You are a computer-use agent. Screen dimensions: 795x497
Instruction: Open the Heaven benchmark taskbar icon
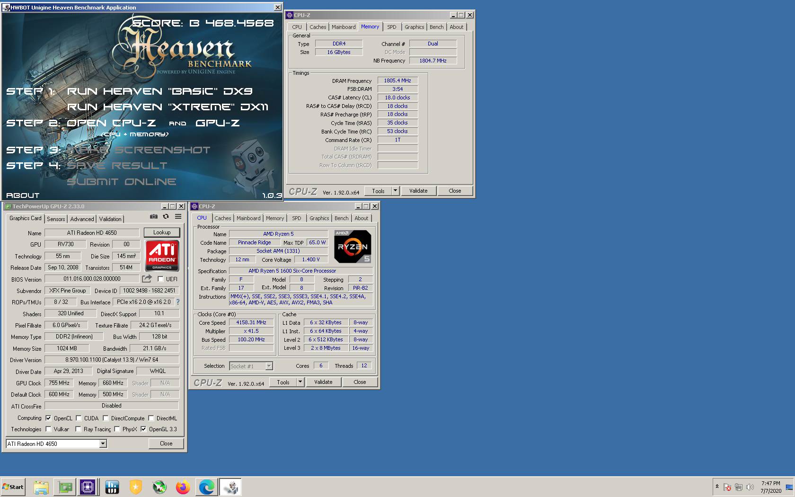230,487
